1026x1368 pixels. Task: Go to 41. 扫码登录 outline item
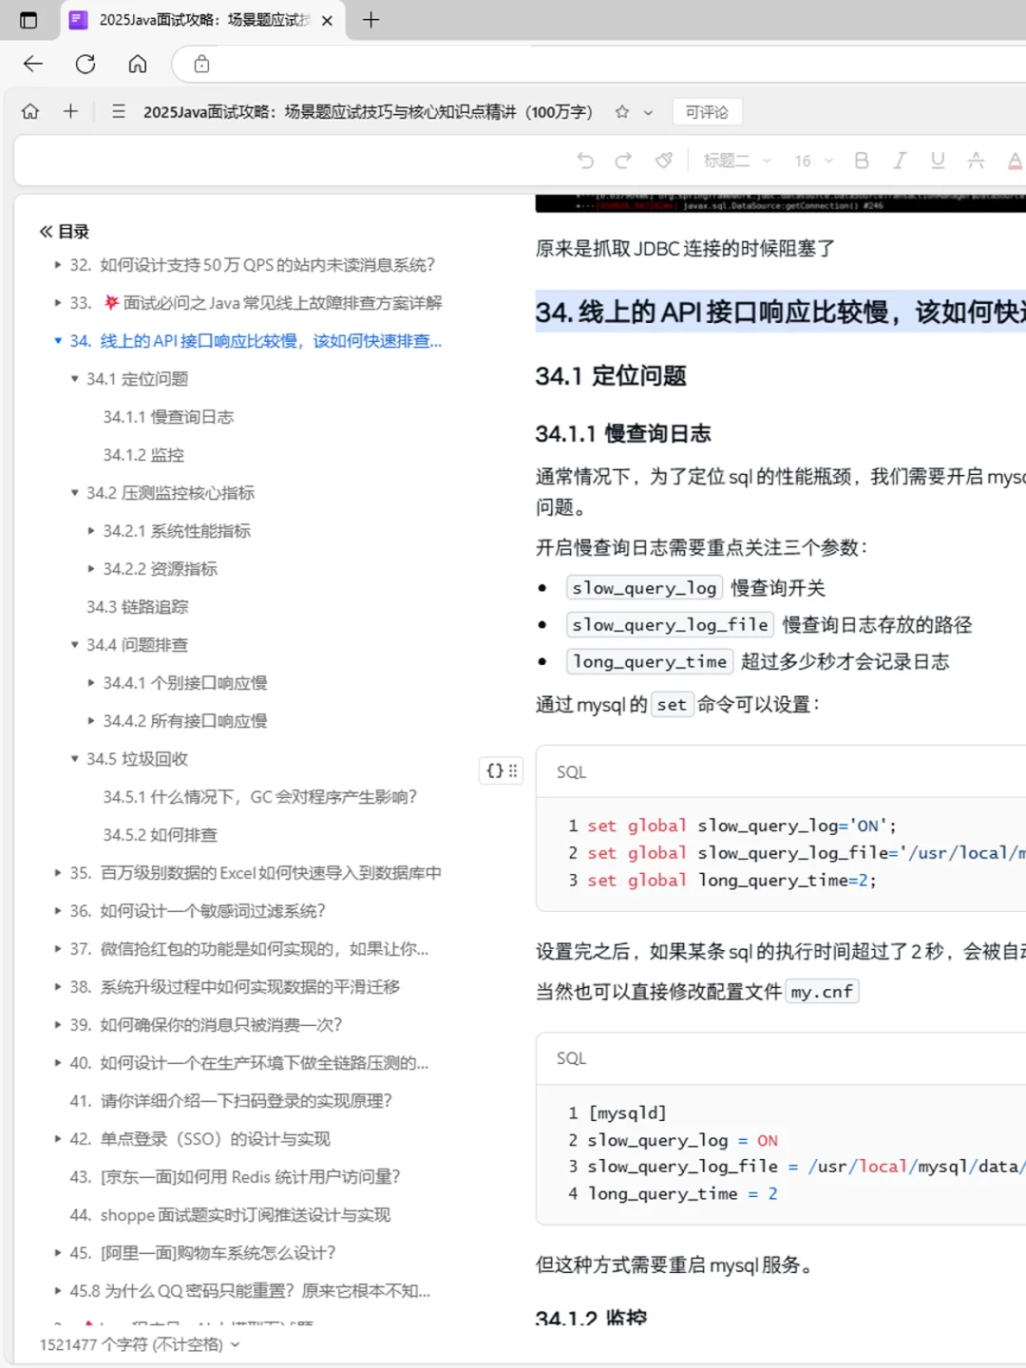[x=231, y=1101]
